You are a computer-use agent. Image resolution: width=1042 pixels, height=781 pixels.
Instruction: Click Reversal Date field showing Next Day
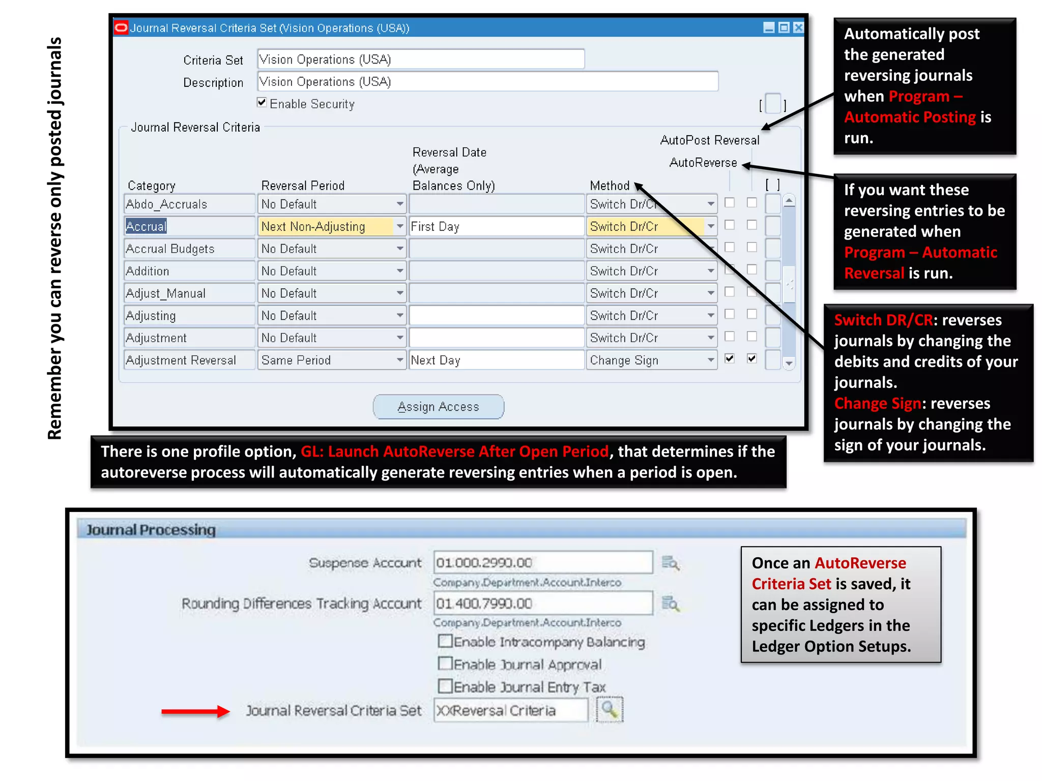click(497, 360)
